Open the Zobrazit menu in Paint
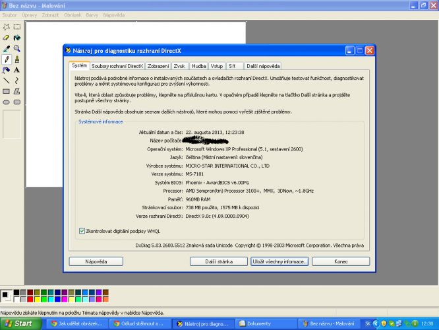Image resolution: width=439 pixels, height=330 pixels. point(50,15)
